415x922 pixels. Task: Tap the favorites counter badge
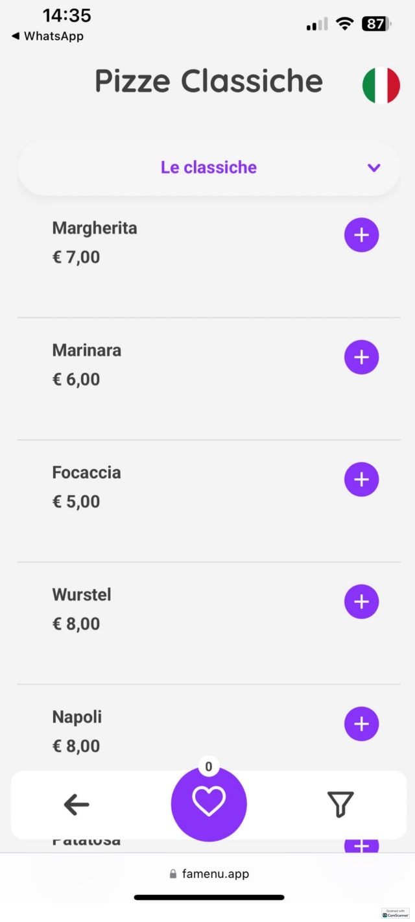pos(209,767)
